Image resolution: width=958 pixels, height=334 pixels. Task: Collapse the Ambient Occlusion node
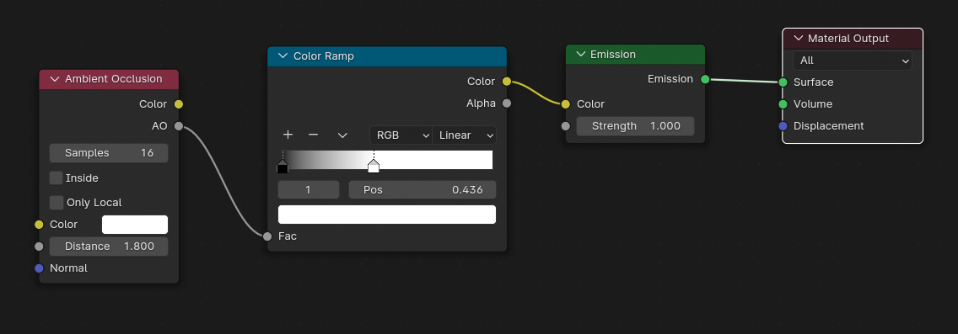pyautogui.click(x=55, y=79)
